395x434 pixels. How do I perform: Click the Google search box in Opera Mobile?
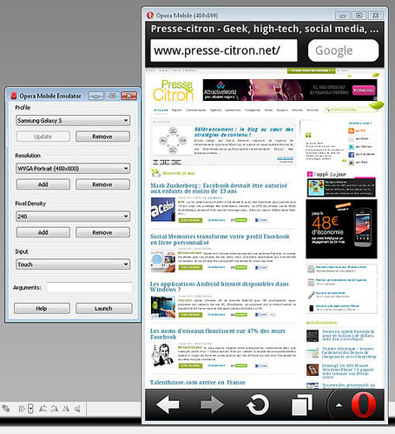[343, 50]
